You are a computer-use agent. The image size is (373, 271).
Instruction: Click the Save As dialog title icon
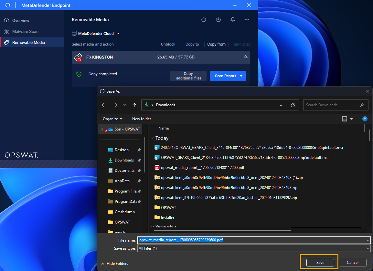[102, 91]
